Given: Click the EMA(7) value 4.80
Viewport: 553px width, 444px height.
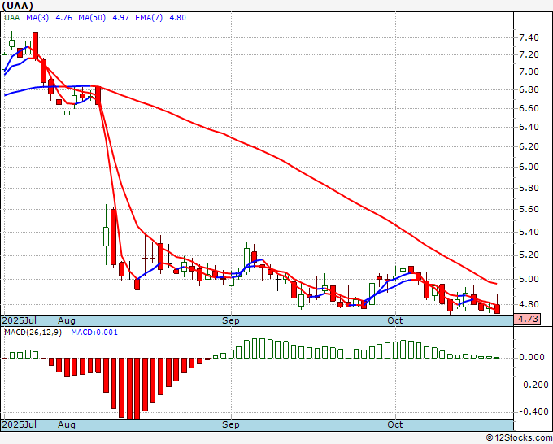Looking at the screenshot, I should pos(177,18).
